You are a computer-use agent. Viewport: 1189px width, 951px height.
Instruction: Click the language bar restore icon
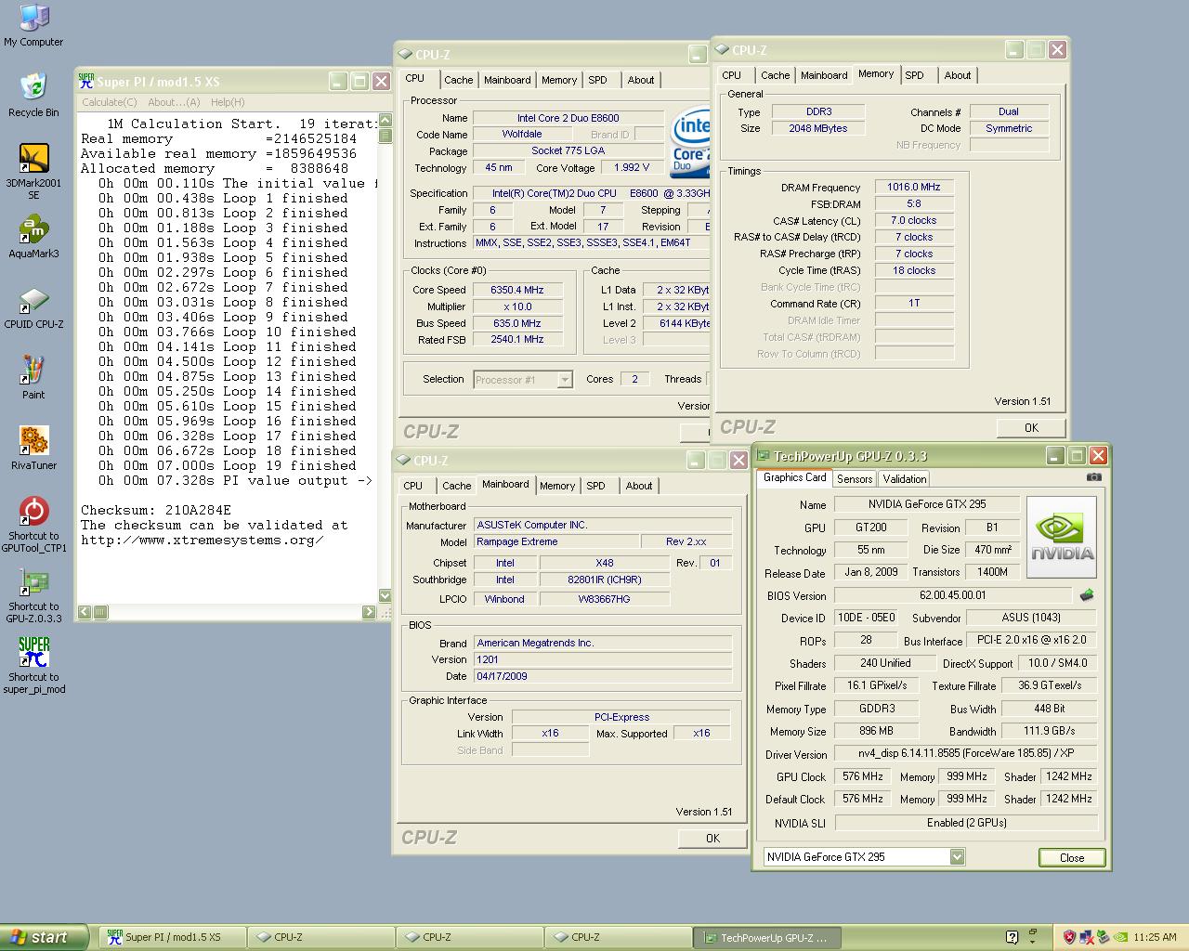[x=1033, y=931]
